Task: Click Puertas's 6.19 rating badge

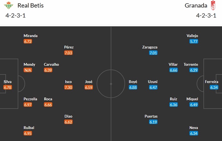Action: coord(153,122)
